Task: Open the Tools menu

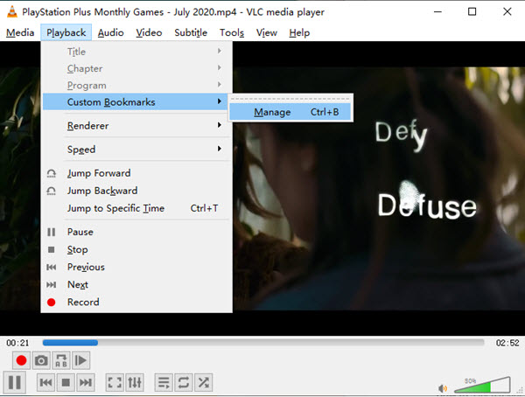Action: point(232,32)
